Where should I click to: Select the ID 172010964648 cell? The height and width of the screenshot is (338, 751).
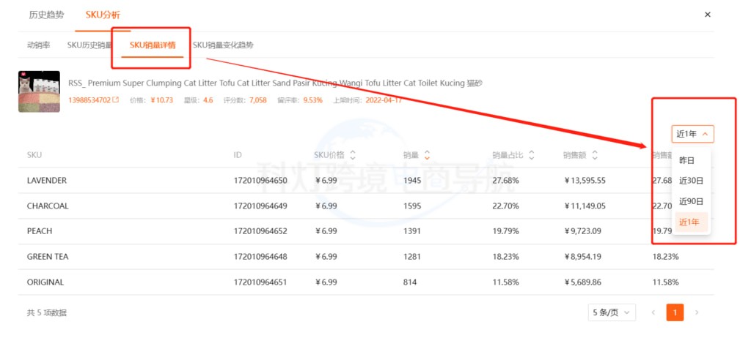[x=260, y=257]
